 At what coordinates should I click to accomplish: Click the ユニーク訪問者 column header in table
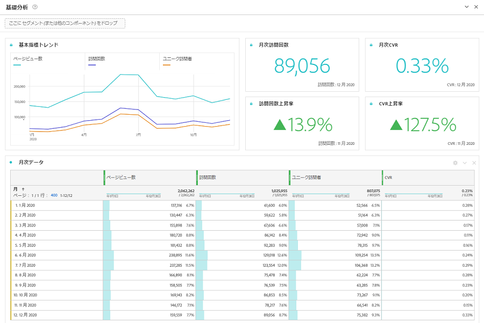coord(335,178)
